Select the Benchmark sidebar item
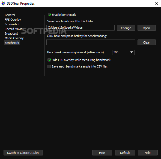 (12, 43)
